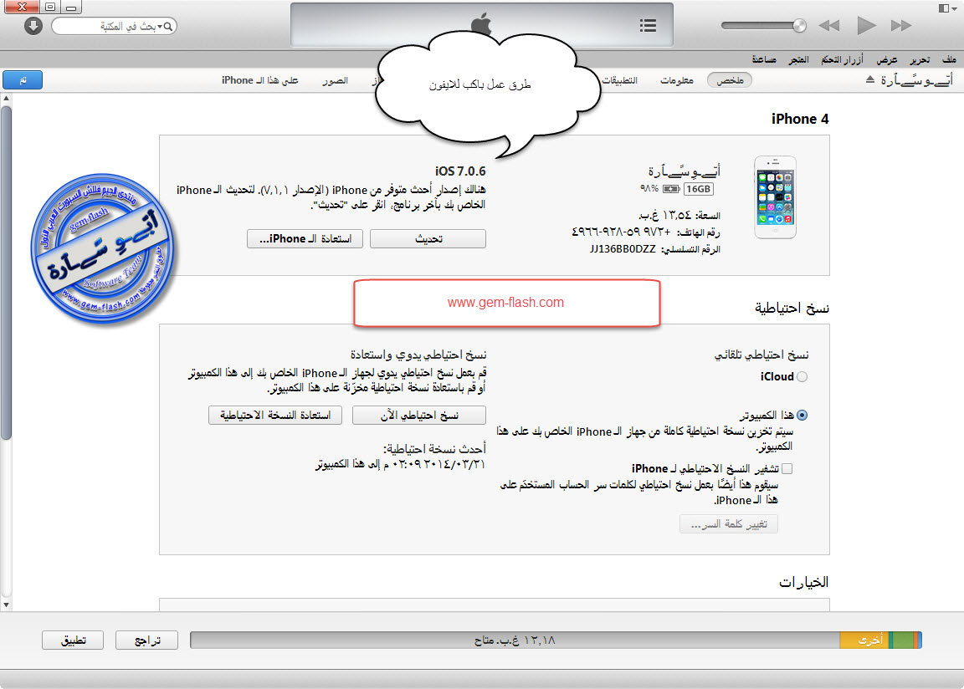Screen dimensions: 964x689
Task: Click the battery status icon
Action: (671, 189)
